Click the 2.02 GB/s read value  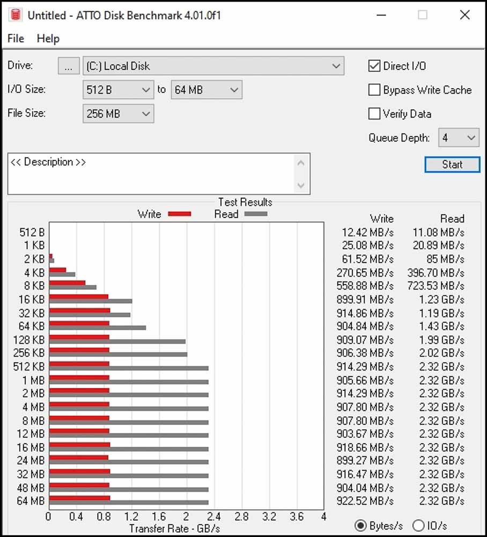pos(442,353)
